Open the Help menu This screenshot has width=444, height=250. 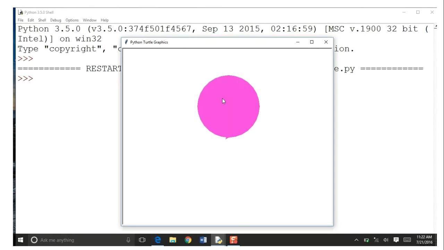pyautogui.click(x=105, y=20)
